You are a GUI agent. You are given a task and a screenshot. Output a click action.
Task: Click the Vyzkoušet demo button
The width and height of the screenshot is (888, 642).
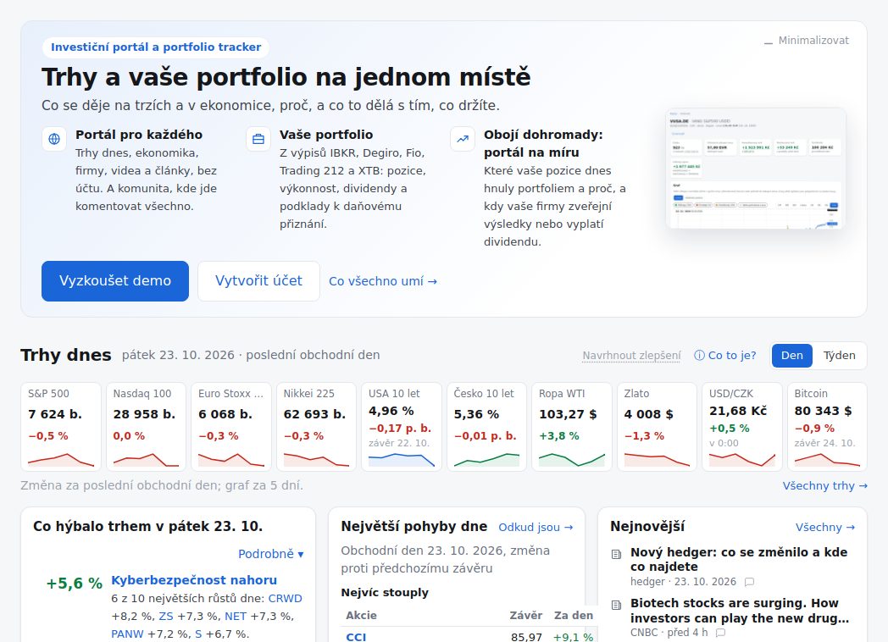[x=115, y=281]
